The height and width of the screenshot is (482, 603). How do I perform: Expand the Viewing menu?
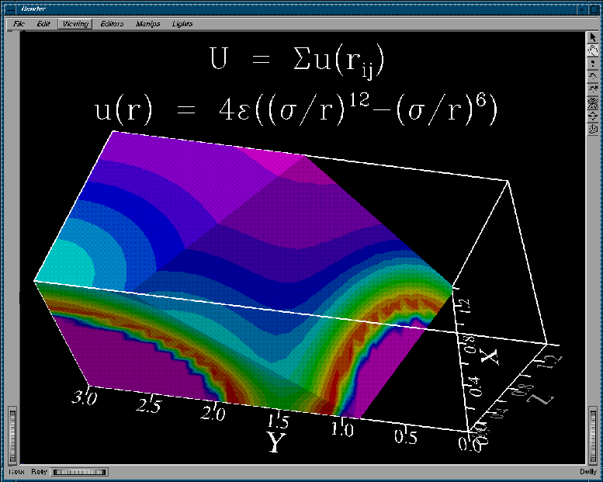[x=75, y=24]
